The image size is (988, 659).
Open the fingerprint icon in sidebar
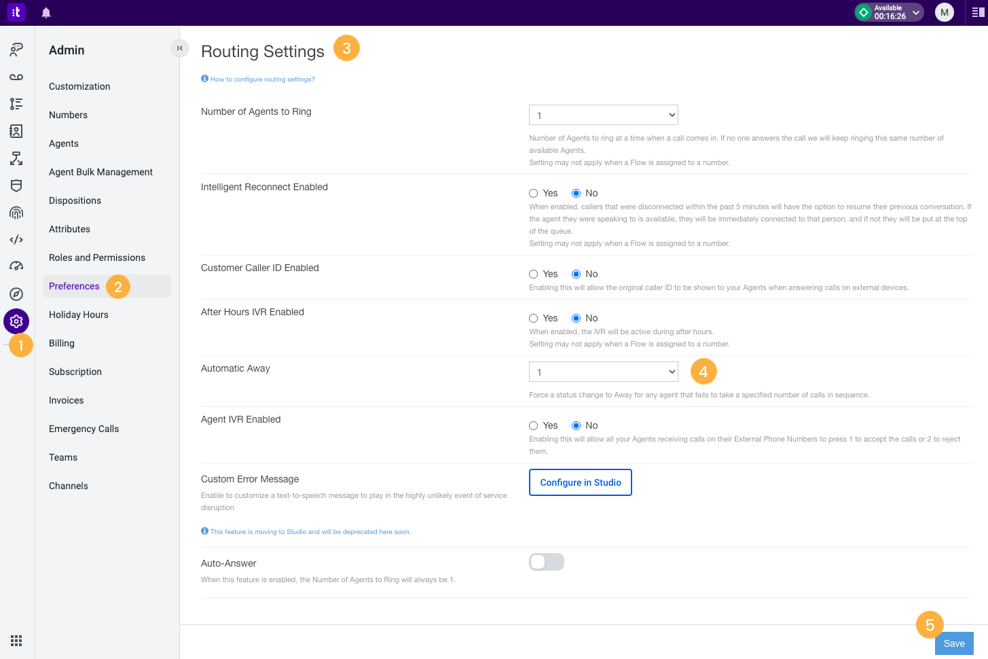pos(16,213)
